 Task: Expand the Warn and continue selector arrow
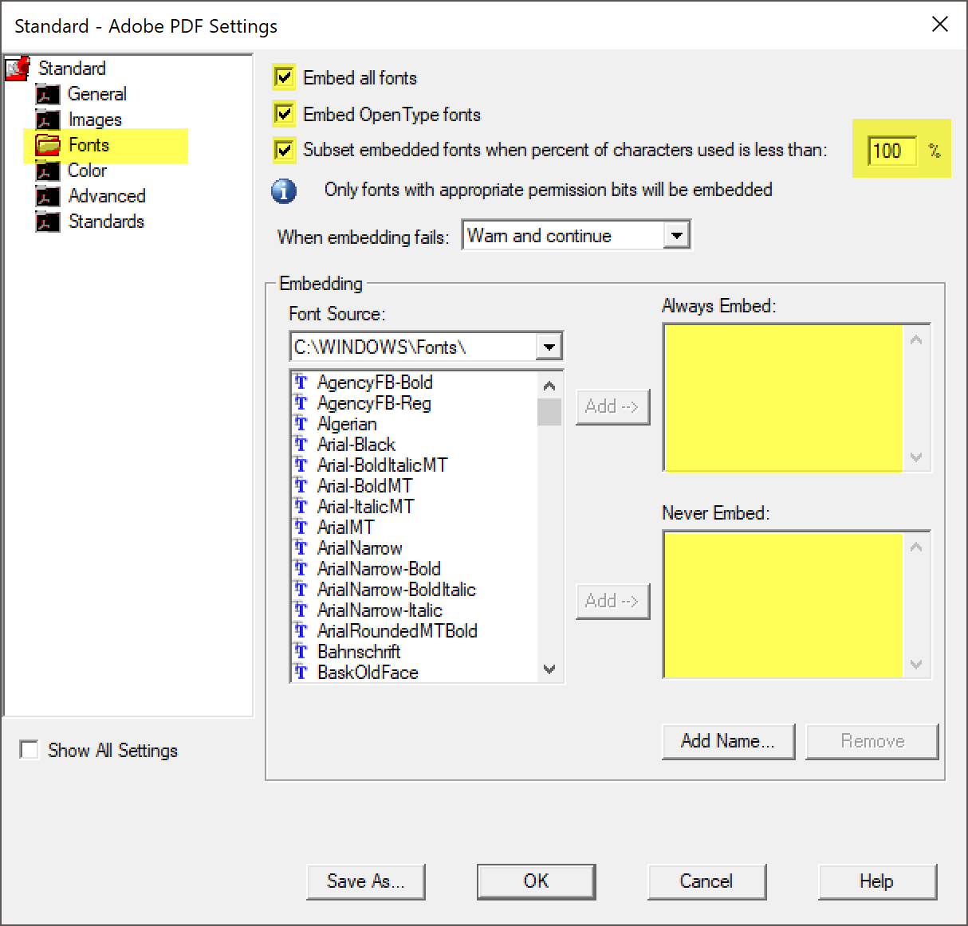[x=677, y=235]
